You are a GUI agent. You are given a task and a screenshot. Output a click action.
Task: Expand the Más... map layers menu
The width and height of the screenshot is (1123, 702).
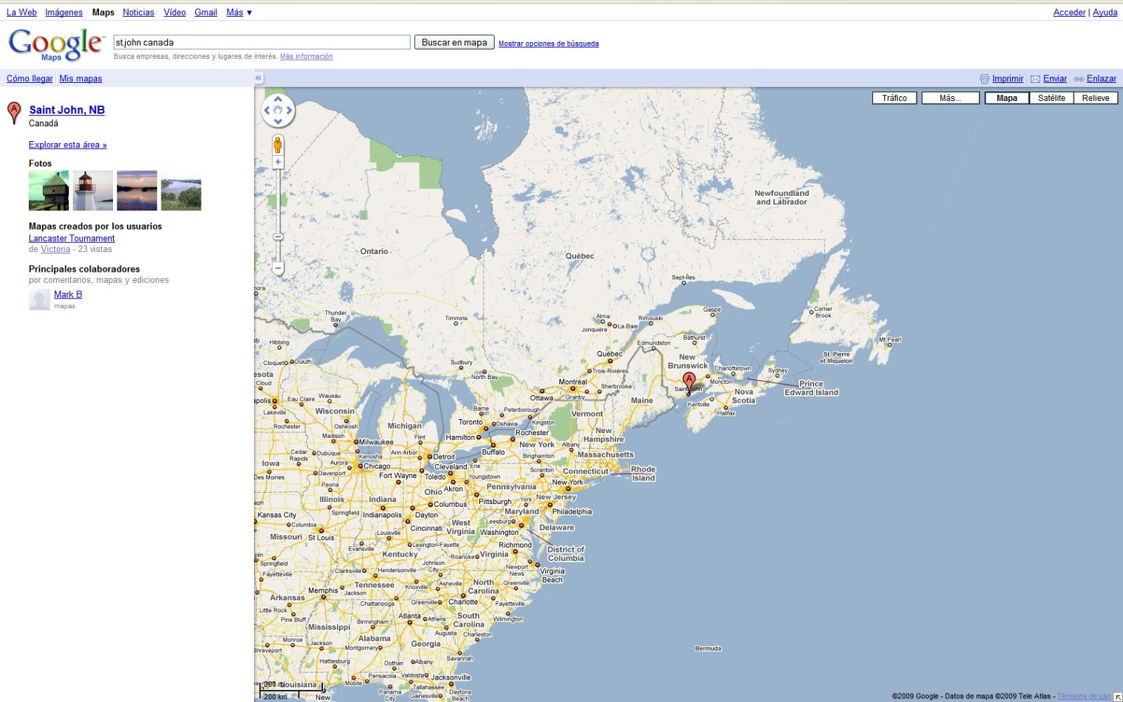coord(950,98)
